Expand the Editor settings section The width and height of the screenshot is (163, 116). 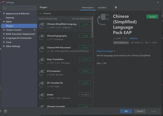(4, 22)
